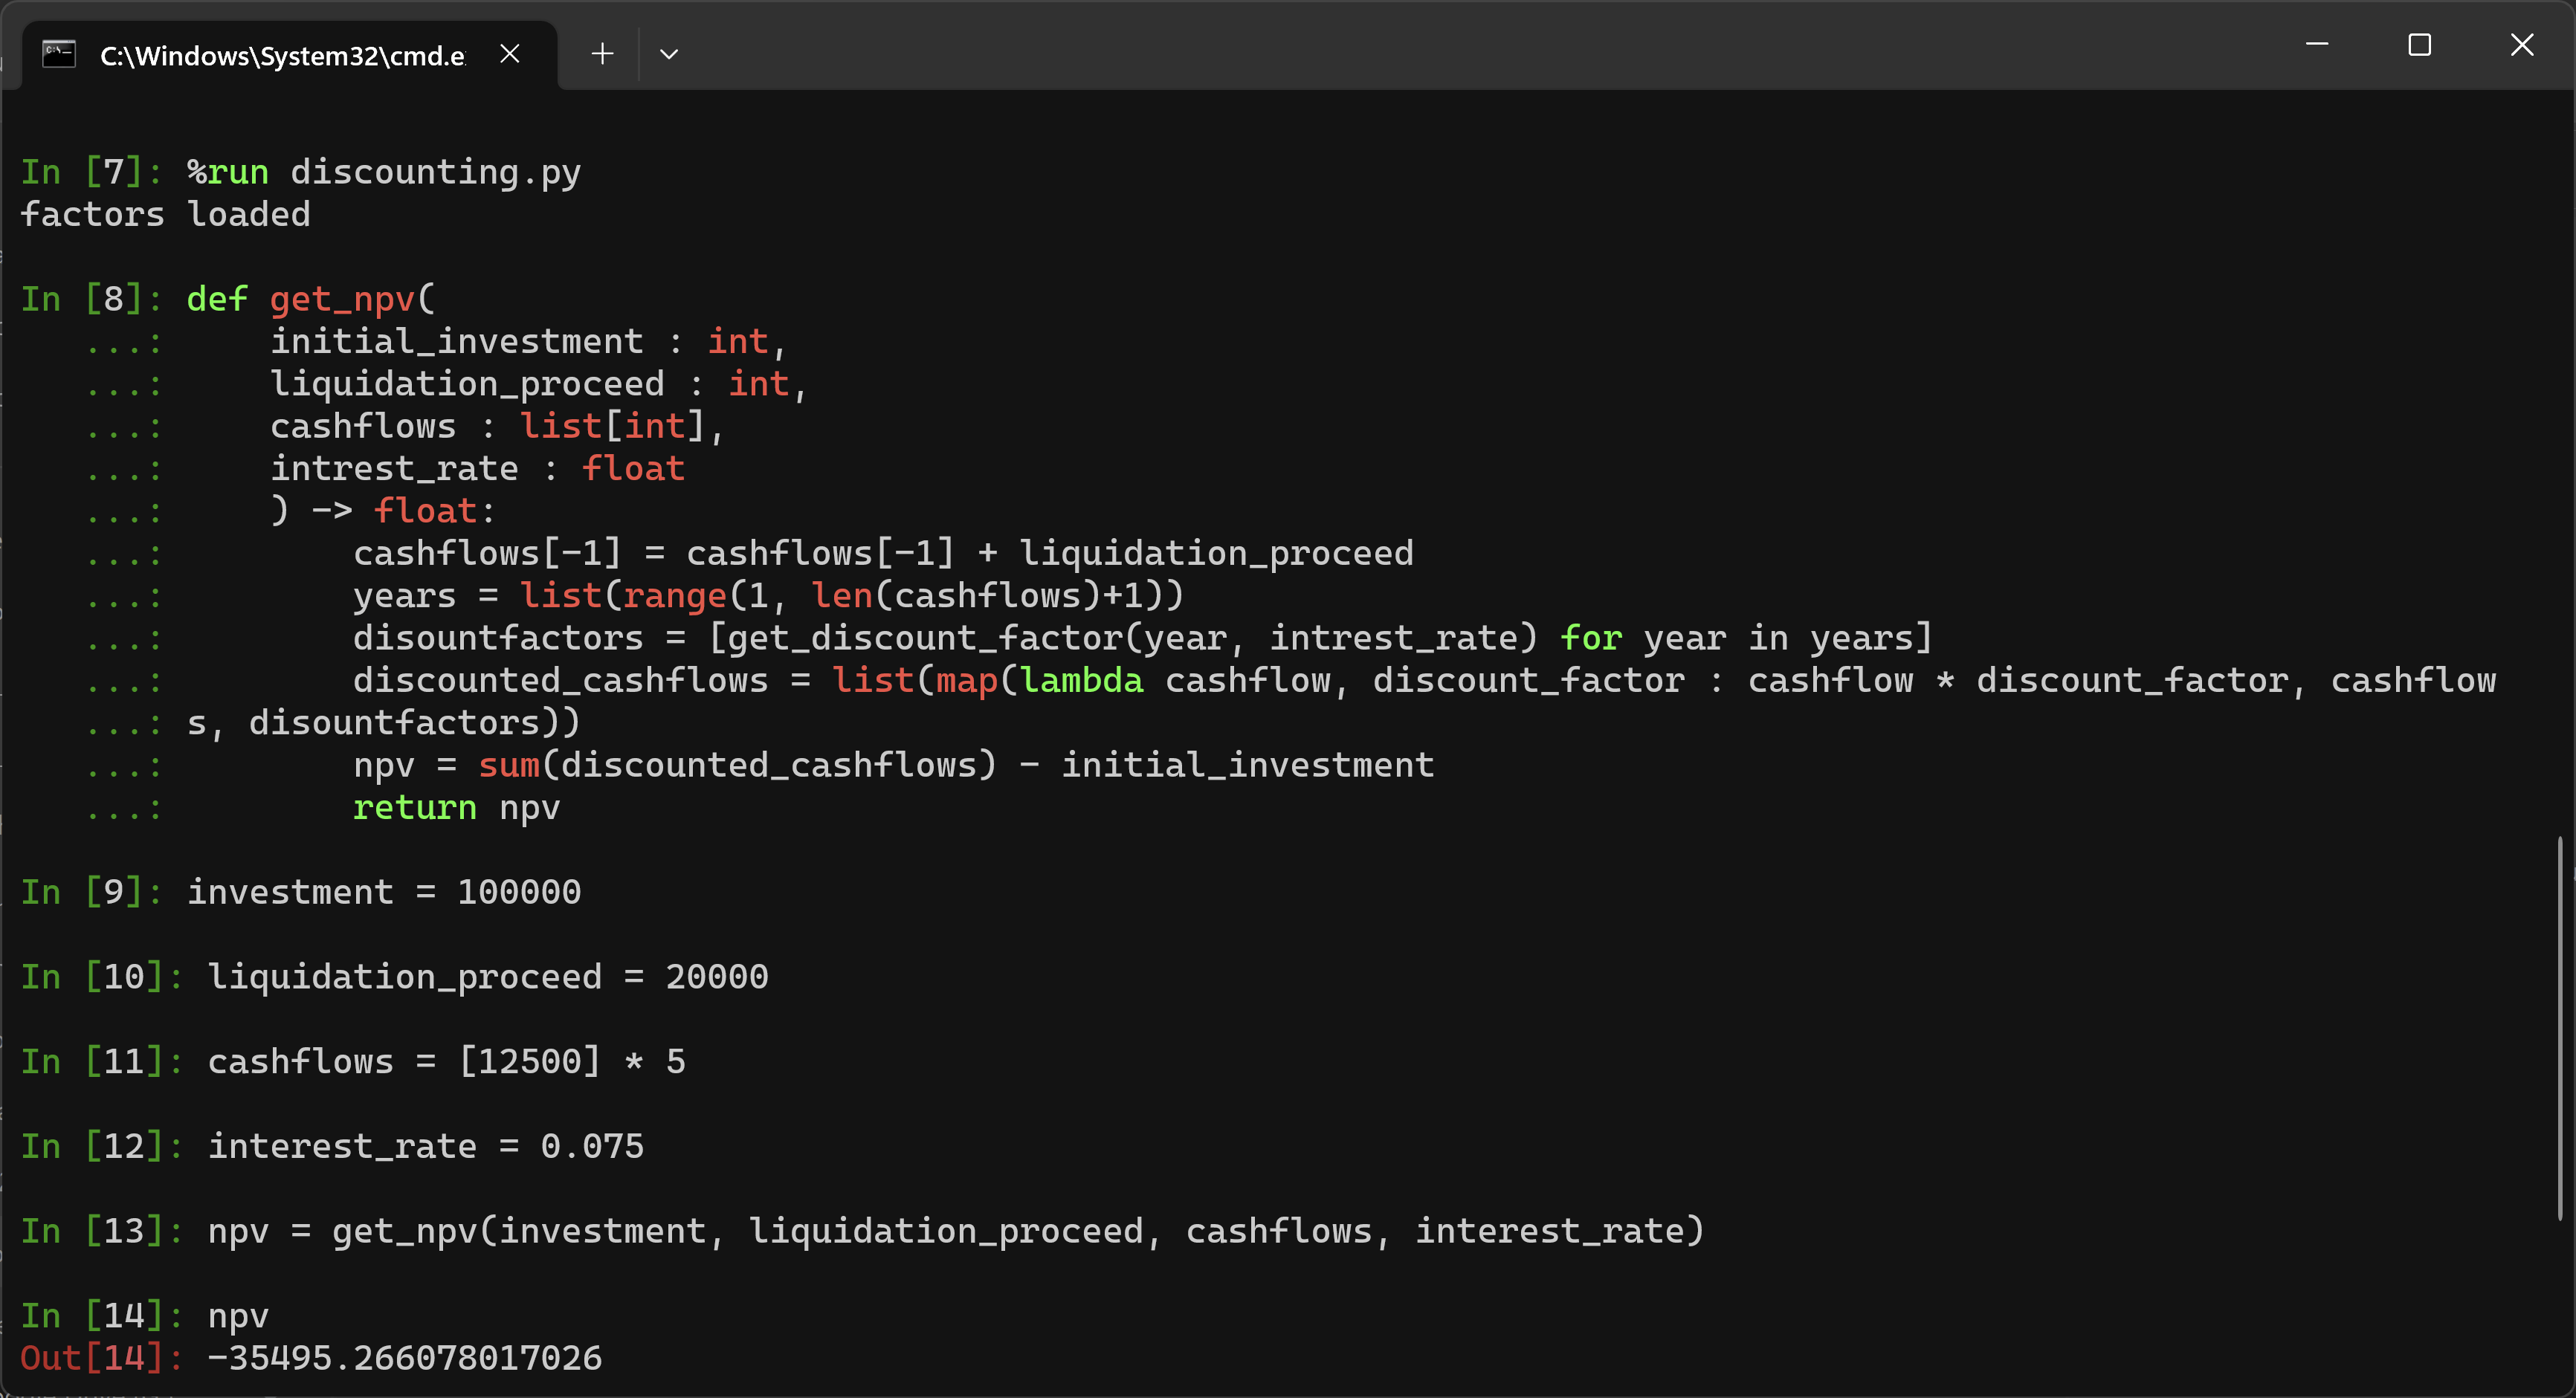Close the terminal window
This screenshot has width=2576, height=1398.
(2522, 45)
